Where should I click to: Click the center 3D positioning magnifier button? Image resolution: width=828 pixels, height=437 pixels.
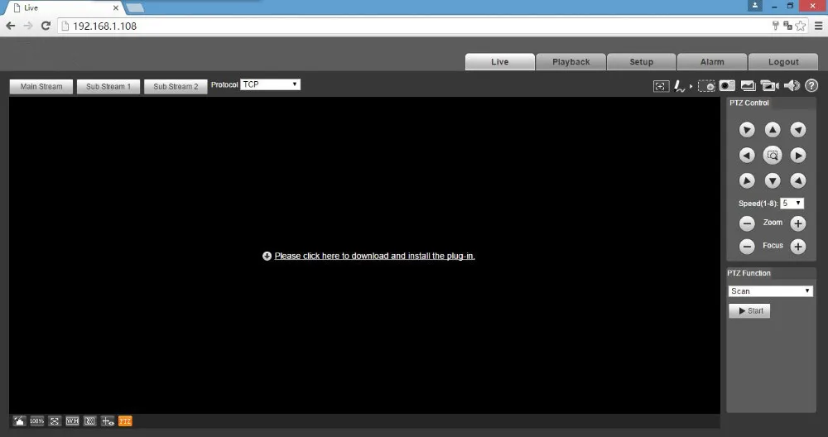coord(773,155)
